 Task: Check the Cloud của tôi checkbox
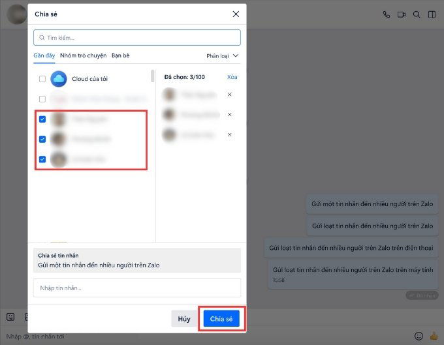[x=42, y=79]
